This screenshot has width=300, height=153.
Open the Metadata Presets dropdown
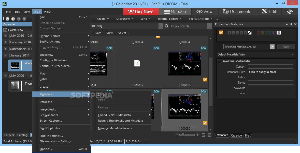[272, 47]
